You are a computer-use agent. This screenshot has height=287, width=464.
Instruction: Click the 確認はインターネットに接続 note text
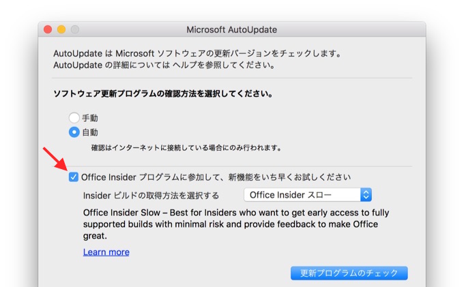click(x=186, y=147)
